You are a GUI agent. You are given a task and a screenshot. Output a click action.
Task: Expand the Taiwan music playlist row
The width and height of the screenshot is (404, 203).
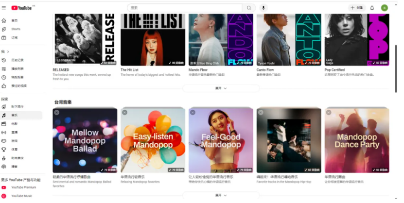tap(221, 195)
